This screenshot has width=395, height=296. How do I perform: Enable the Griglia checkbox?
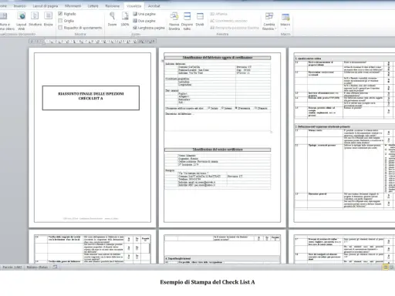click(60, 21)
